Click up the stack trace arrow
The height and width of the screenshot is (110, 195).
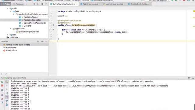point(7,86)
